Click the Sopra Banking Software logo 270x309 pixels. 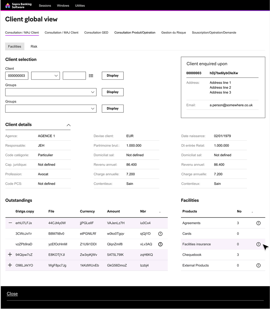18,5
